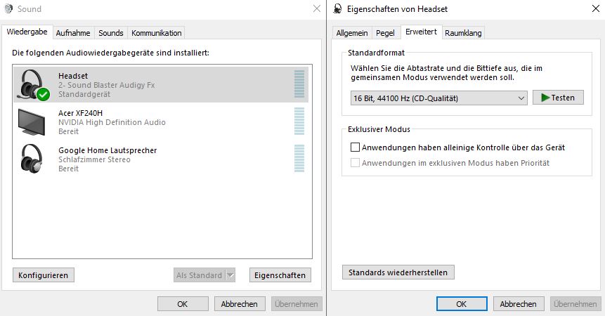This screenshot has width=605, height=316.
Task: Click Standards wiederherstellen button
Action: click(398, 272)
